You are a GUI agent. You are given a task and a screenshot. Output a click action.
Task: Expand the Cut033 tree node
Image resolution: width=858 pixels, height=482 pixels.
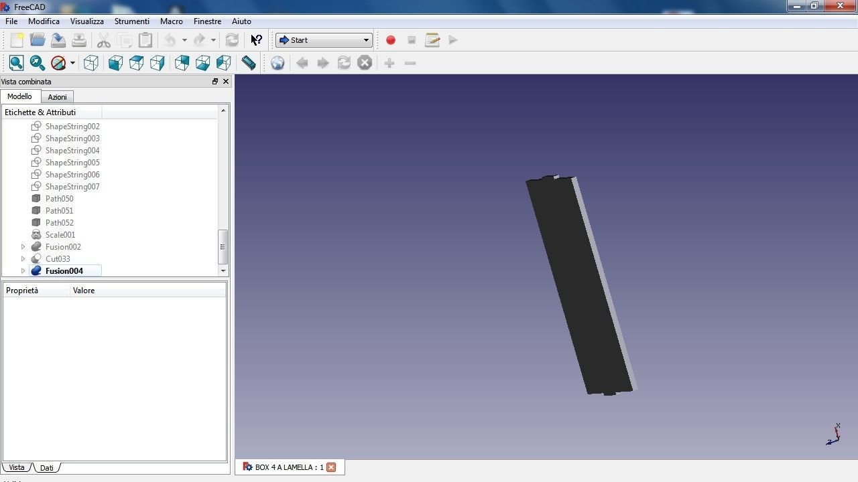tap(23, 259)
